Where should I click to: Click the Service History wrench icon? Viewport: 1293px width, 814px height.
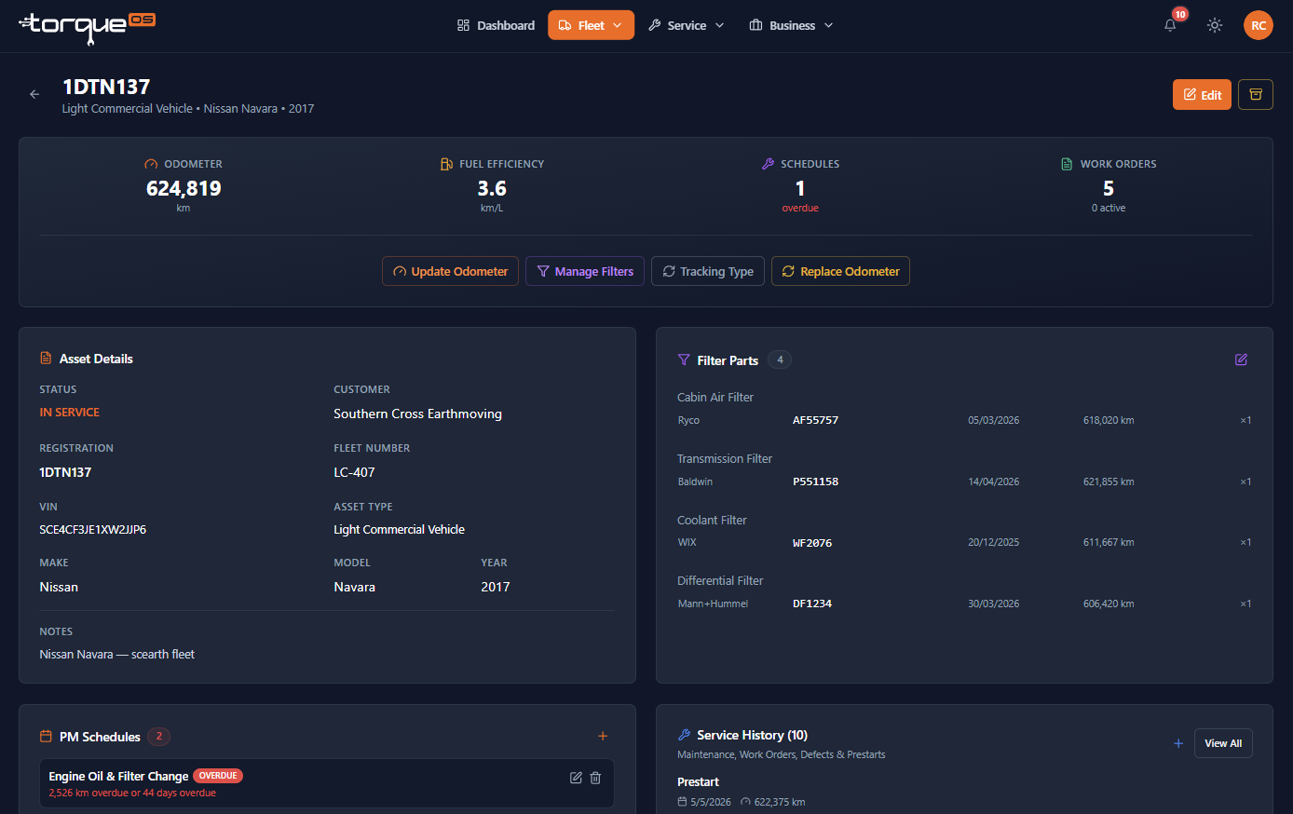point(684,735)
